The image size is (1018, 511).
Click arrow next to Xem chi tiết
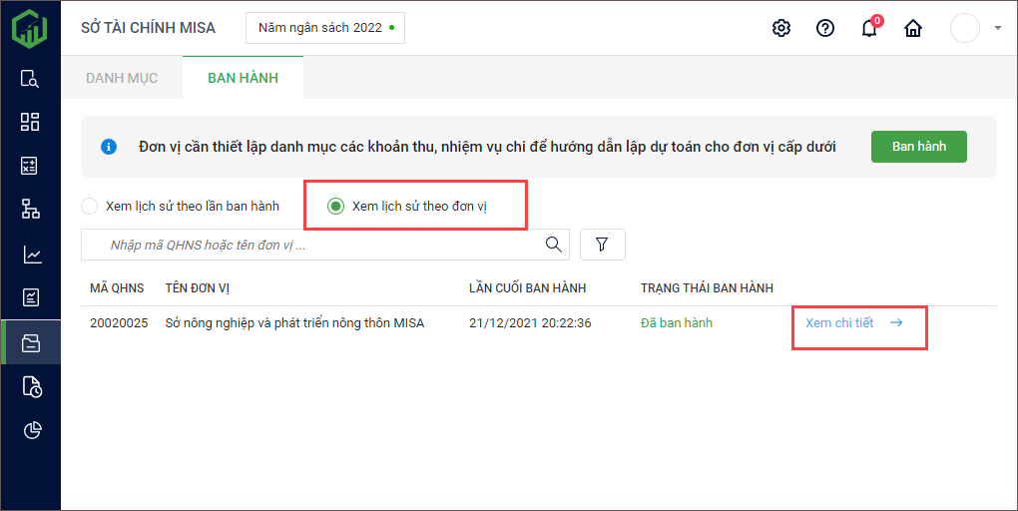tap(896, 322)
